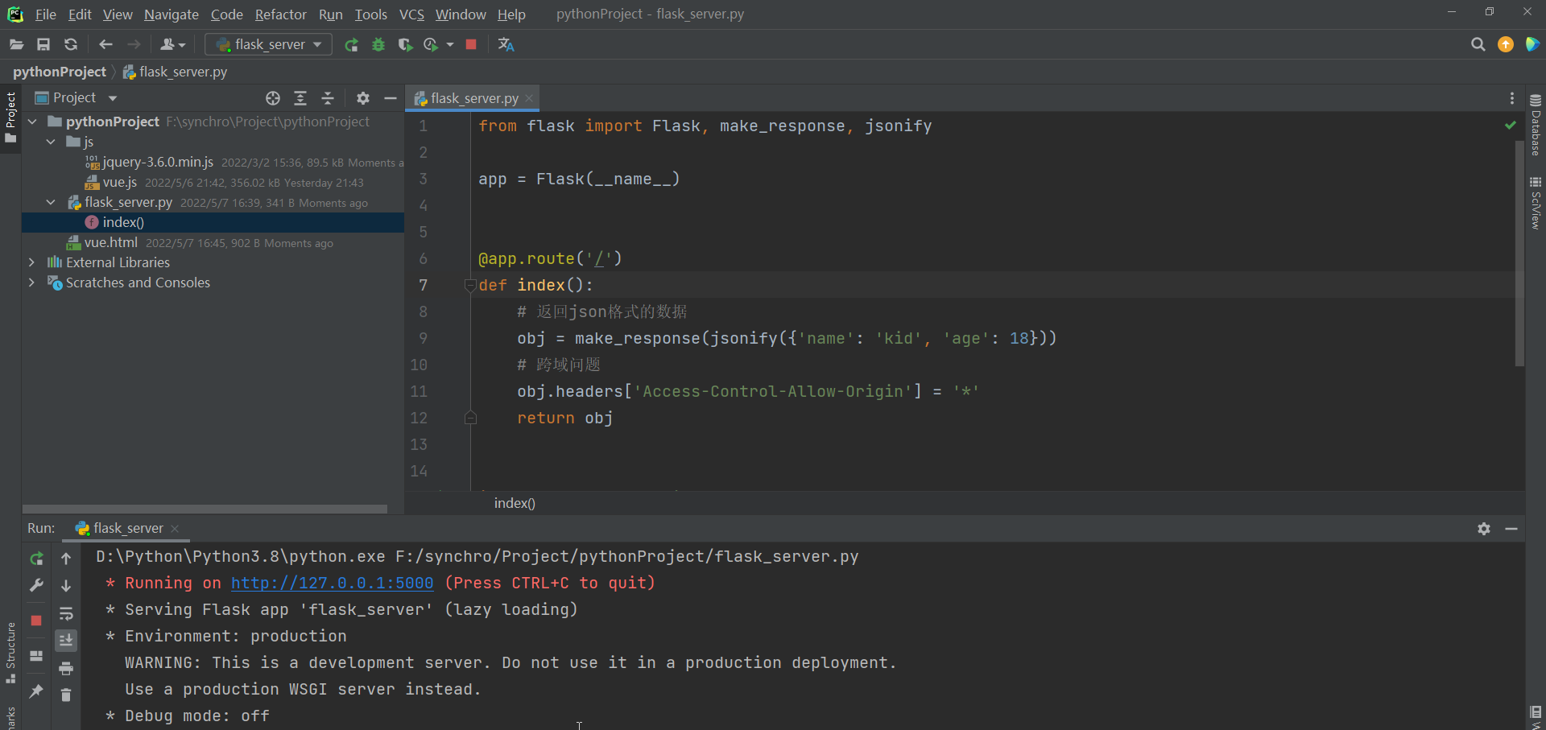Viewport: 1546px width, 730px height.
Task: Click pythonProject in the breadcrumb bar
Action: 60,72
